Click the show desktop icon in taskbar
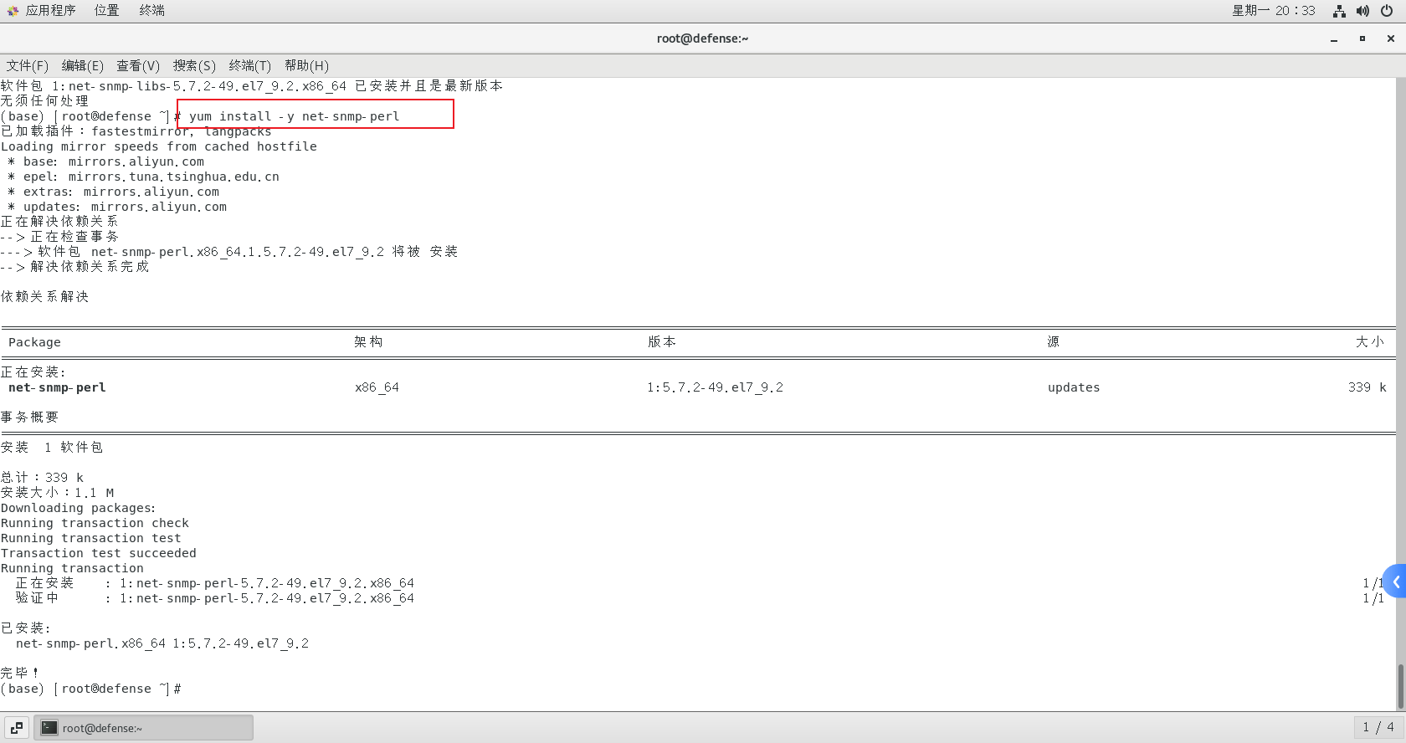 click(16, 728)
